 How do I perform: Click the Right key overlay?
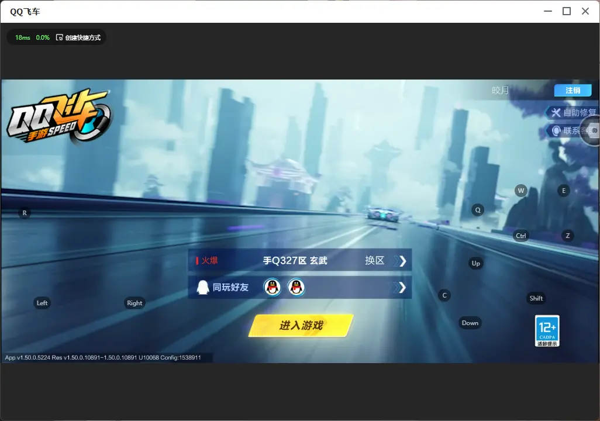pyautogui.click(x=135, y=303)
